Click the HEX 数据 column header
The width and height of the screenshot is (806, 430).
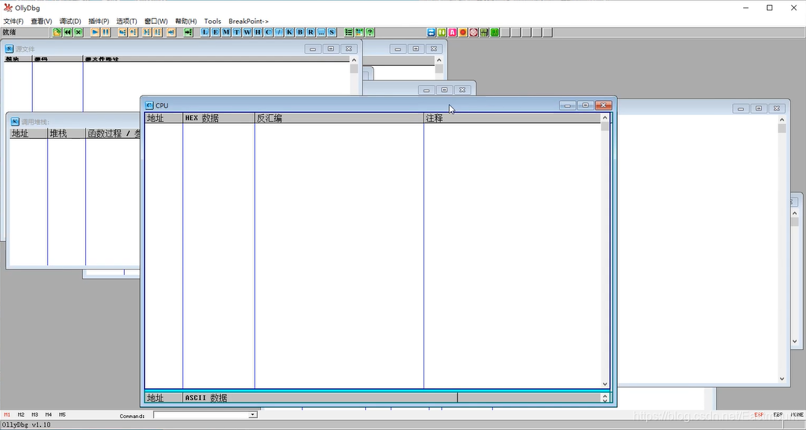click(x=218, y=118)
